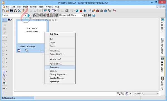Click the blue print preview icon beside the PDF icons
Image resolution: width=167 pixels, height=101 pixels.
point(105,11)
